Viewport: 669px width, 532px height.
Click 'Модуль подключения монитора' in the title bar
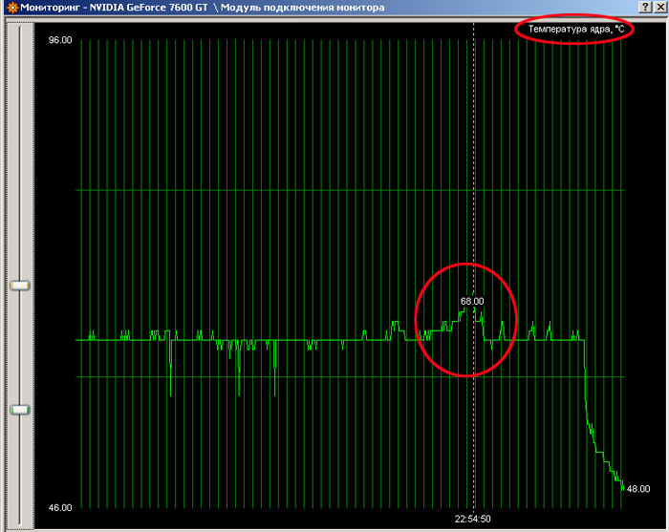coord(302,8)
